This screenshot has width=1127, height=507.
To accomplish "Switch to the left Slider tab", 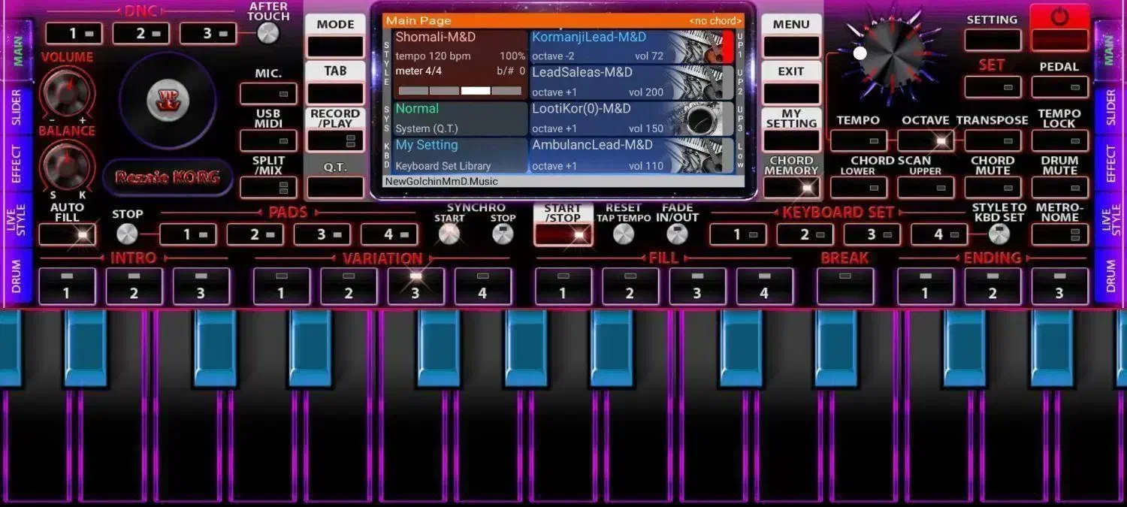I will coord(17,110).
